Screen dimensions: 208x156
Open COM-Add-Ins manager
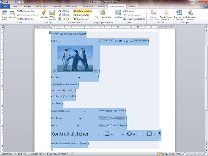52,15
